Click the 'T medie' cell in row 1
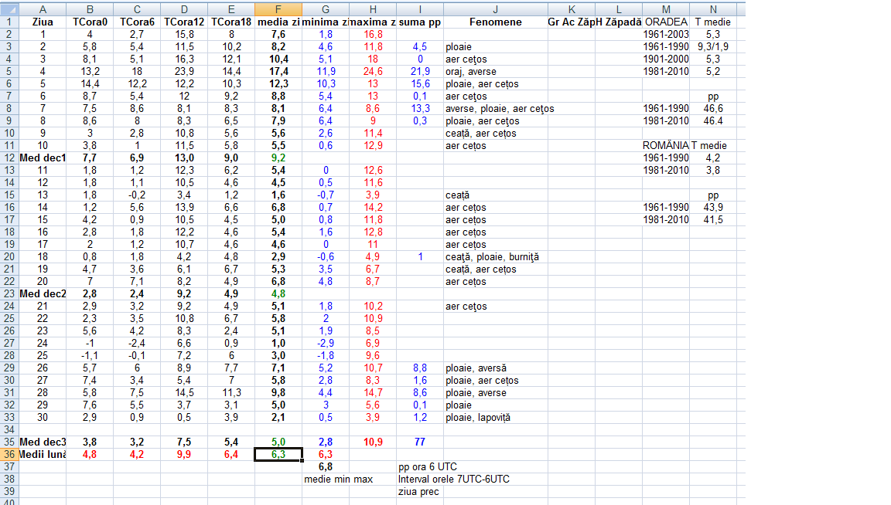This screenshot has height=505, width=891. [x=713, y=22]
